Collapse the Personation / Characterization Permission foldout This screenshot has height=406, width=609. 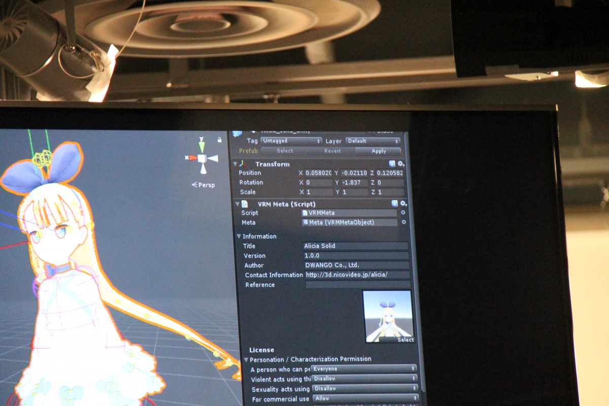tap(246, 359)
